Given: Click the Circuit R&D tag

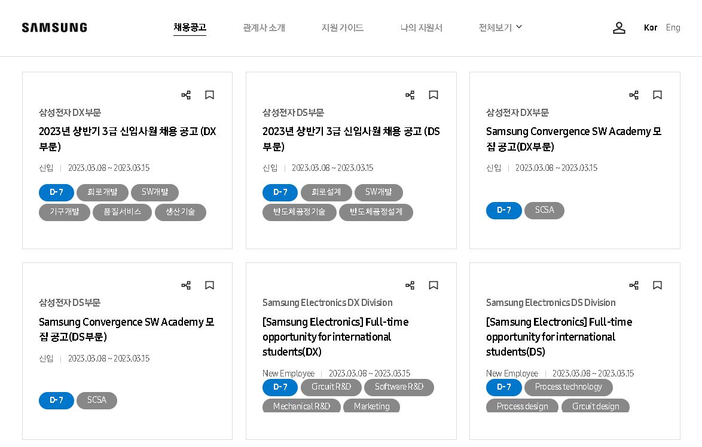Looking at the screenshot, I should coord(331,387).
